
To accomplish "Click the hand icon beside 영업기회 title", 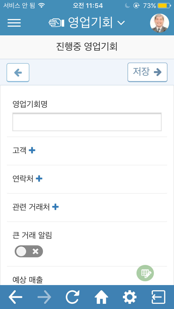I will click(x=57, y=23).
